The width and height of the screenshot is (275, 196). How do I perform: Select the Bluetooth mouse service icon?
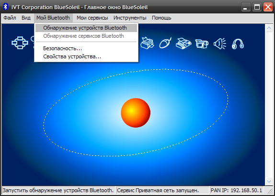[x=165, y=43]
